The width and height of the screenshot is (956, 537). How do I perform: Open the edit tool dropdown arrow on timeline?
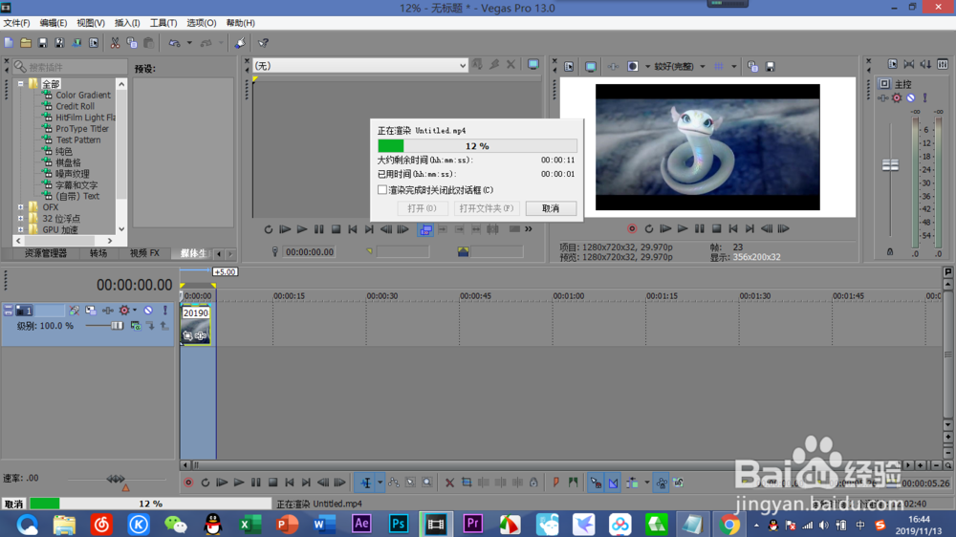point(380,483)
